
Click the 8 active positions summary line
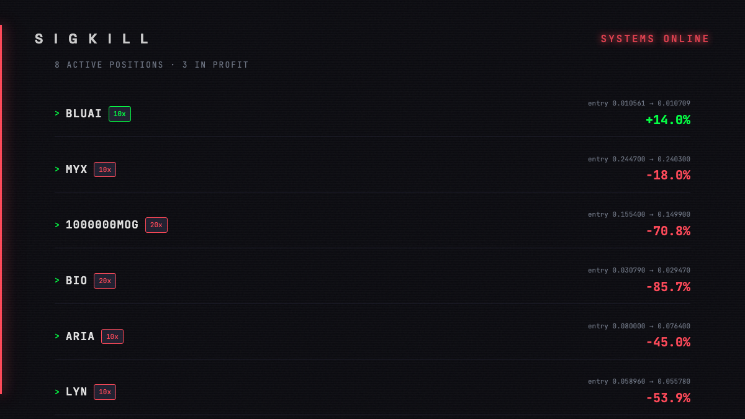click(151, 65)
